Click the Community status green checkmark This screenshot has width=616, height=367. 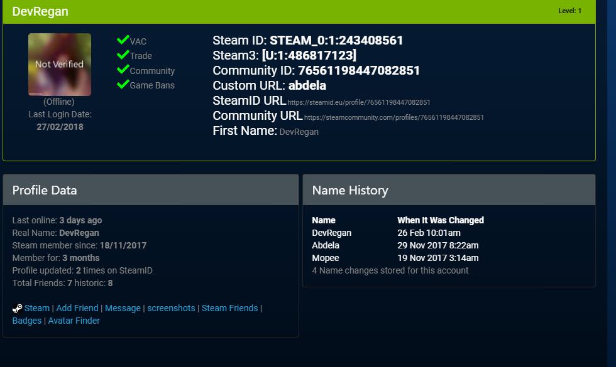123,70
